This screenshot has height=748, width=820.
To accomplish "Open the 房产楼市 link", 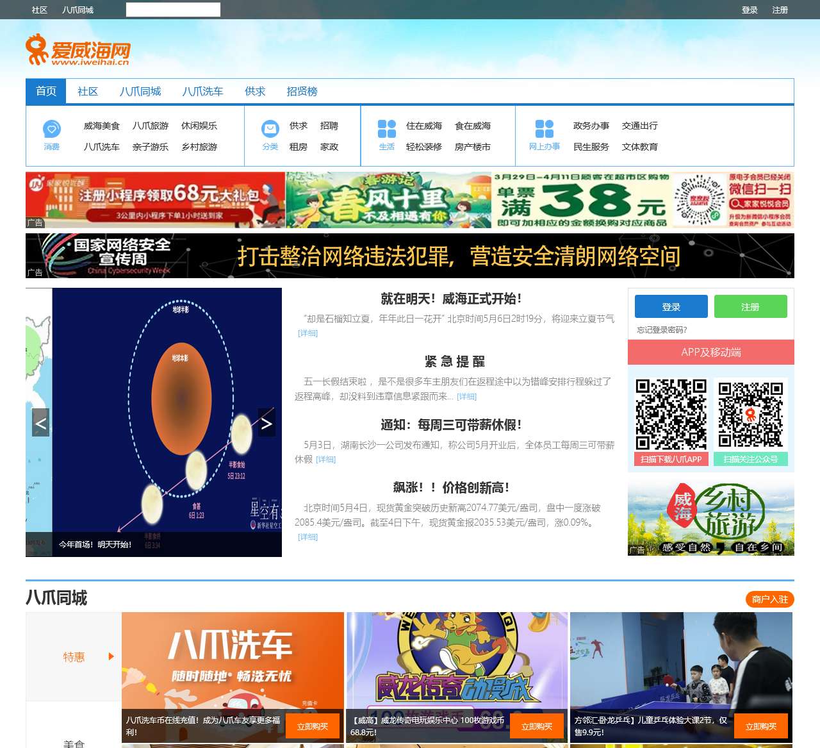I will click(473, 147).
